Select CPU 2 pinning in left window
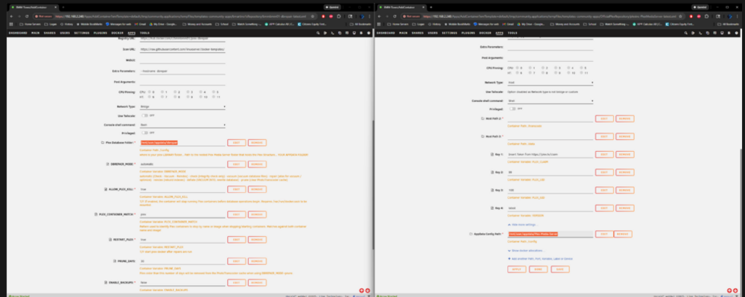The height and width of the screenshot is (297, 745). [x=175, y=92]
